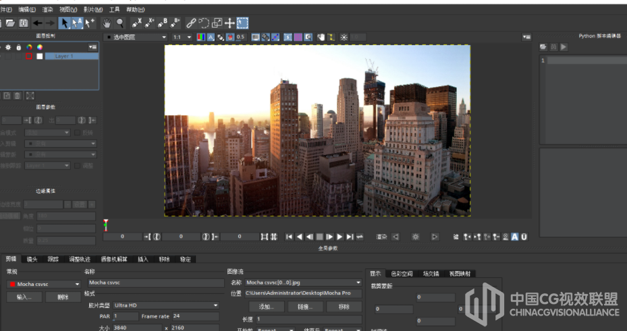Screen dimensions: 627x331
Task: Open the 选中图层 view dropdown
Action: [x=136, y=37]
